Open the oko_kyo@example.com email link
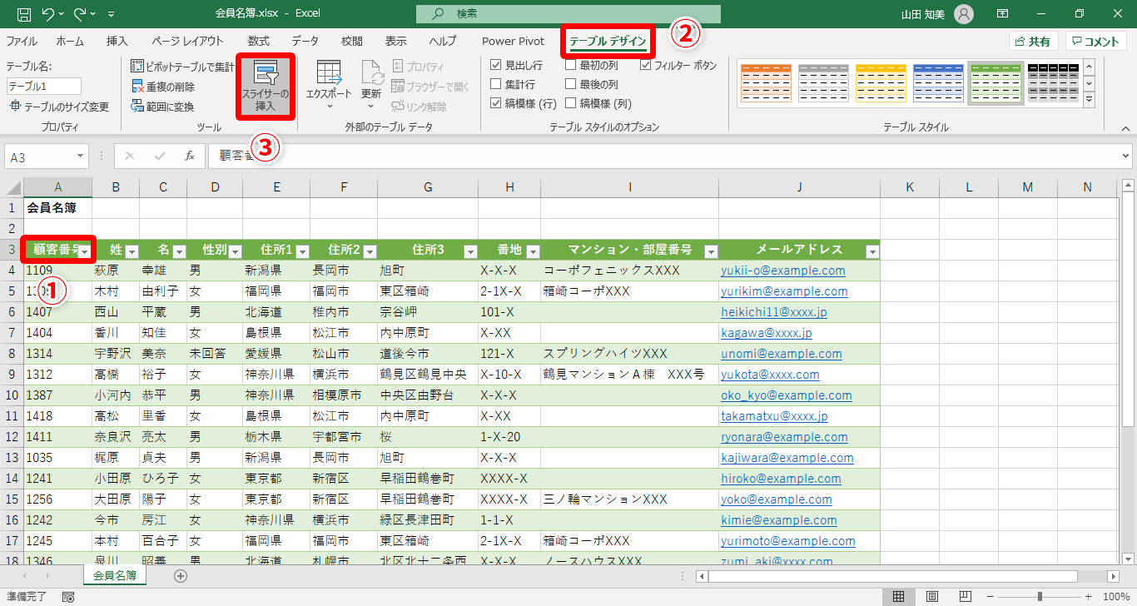The height and width of the screenshot is (606, 1137). point(787,395)
